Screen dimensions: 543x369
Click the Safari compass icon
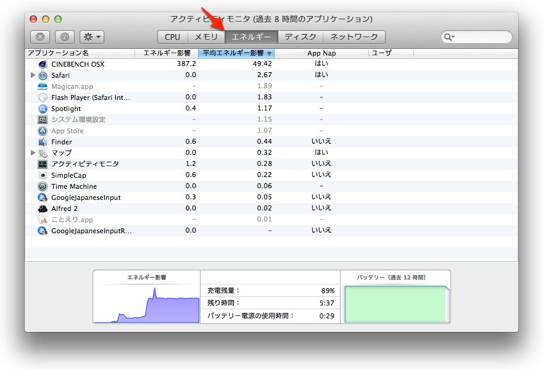coord(43,75)
